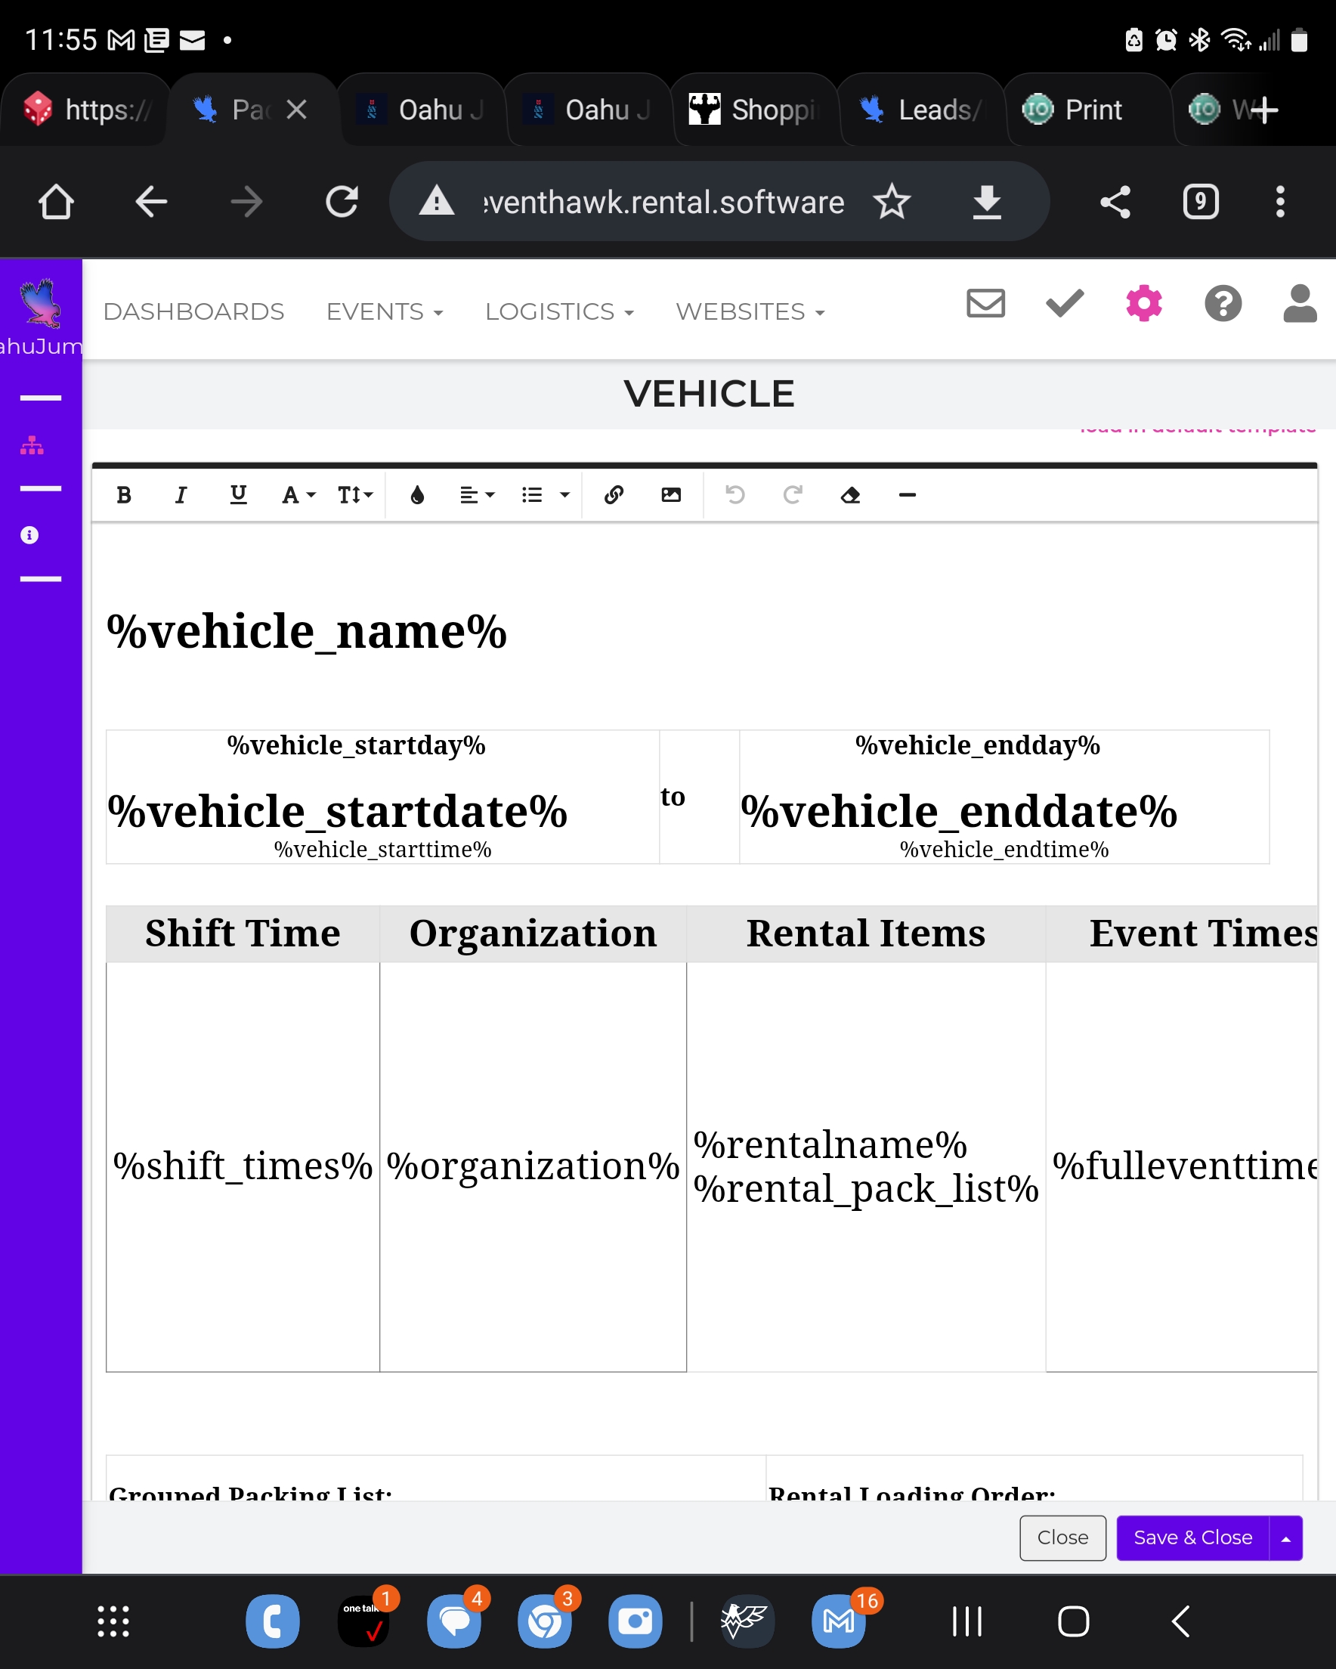Open the EVENTS menu

(x=385, y=311)
